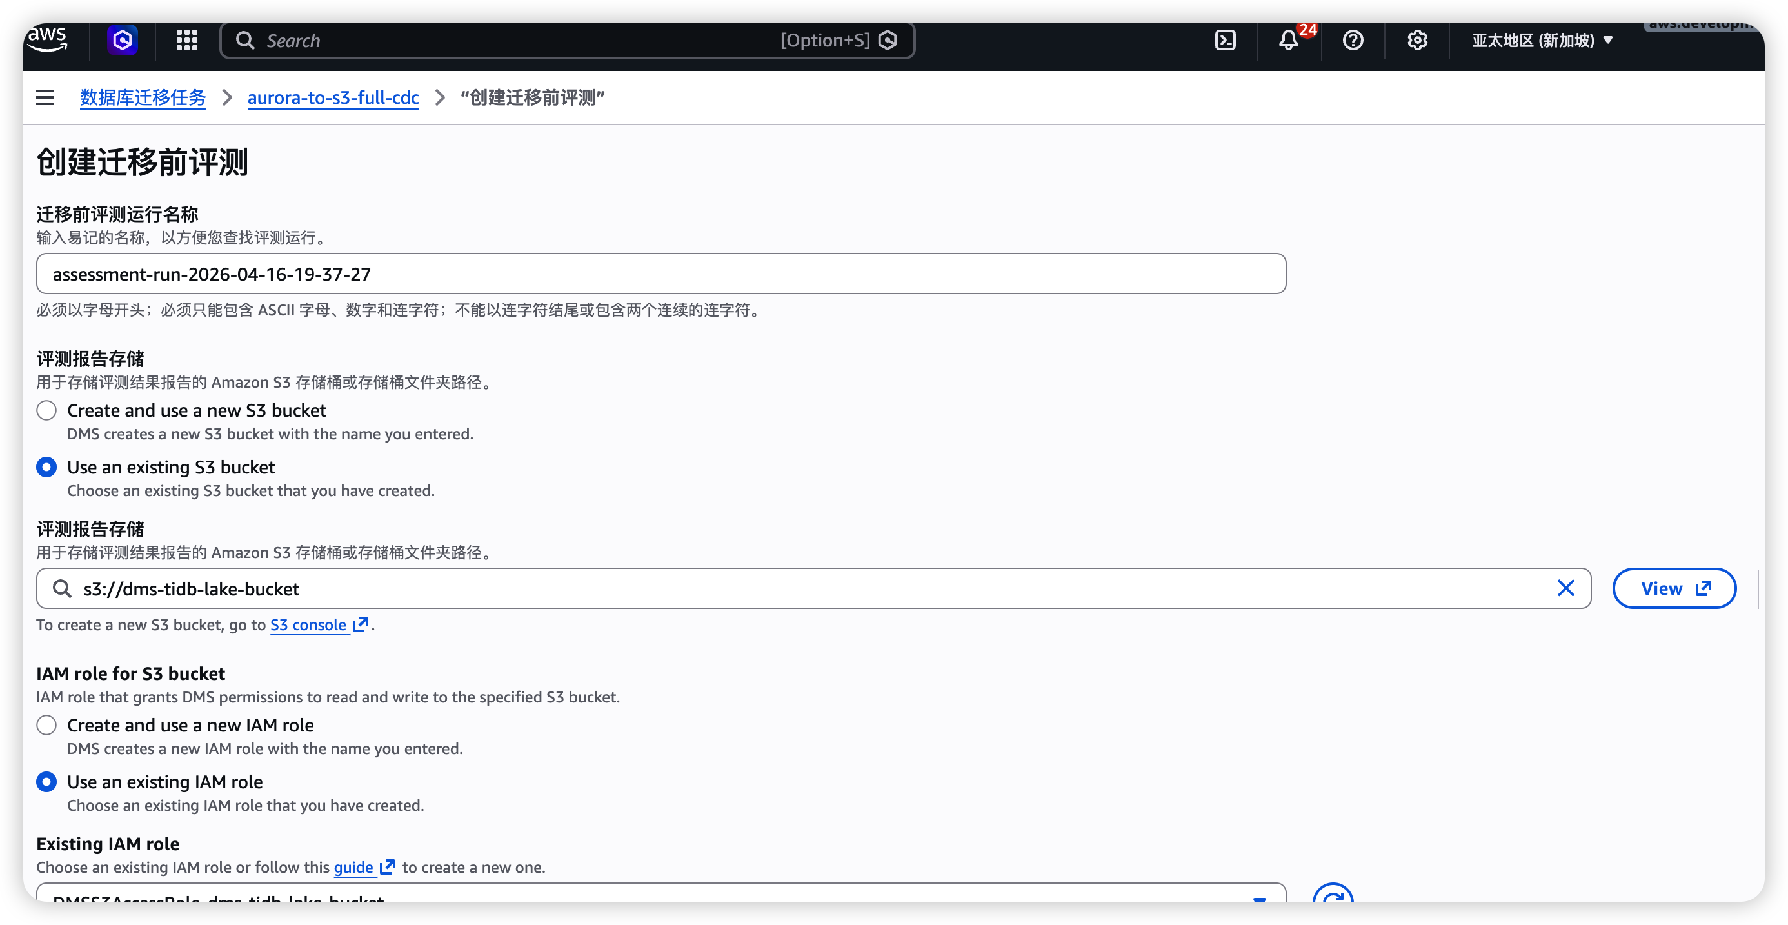1788x925 pixels.
Task: Open aurora-to-s3-full-cdc breadcrumb link
Action: [x=332, y=97]
